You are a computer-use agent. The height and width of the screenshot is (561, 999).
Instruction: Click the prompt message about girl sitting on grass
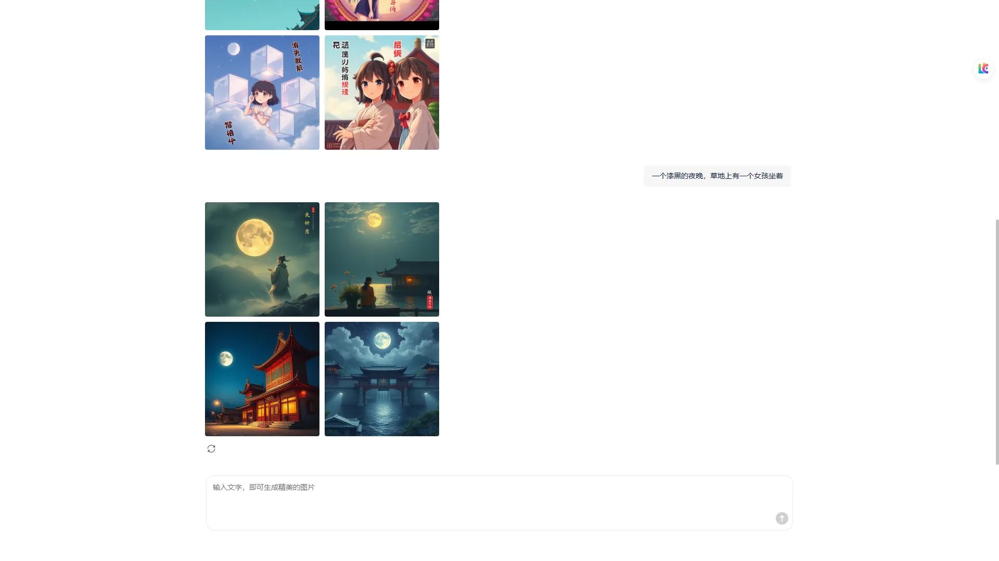tap(717, 176)
